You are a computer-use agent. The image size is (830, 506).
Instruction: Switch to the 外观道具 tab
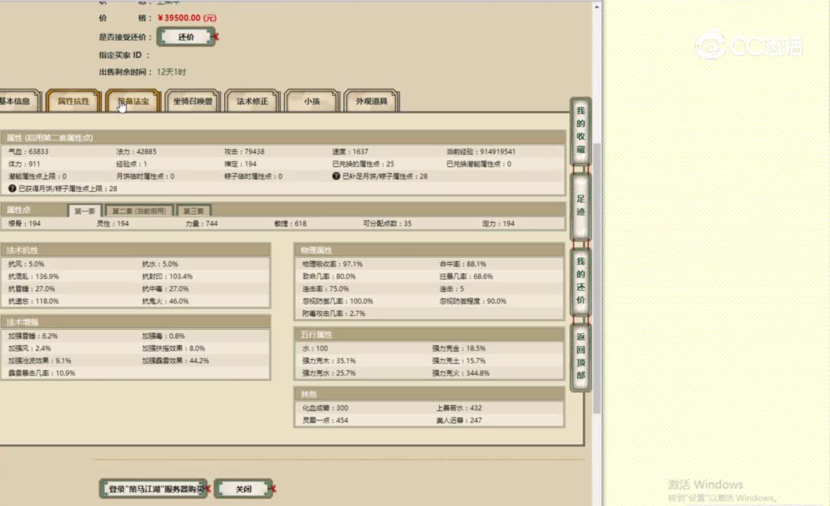pos(371,101)
